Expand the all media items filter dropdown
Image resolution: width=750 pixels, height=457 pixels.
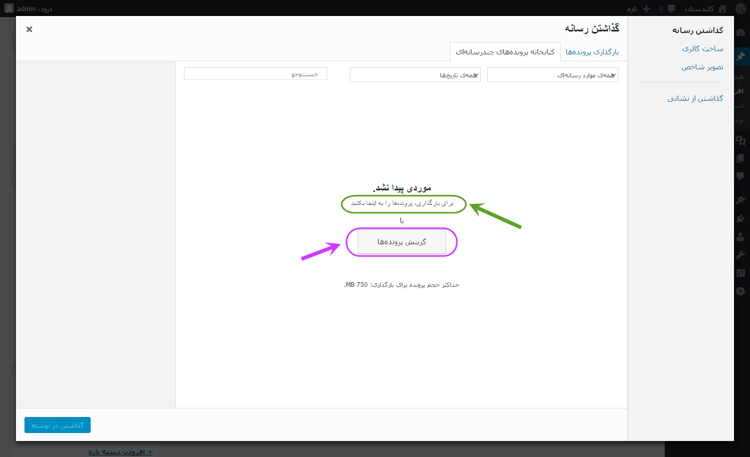[553, 75]
